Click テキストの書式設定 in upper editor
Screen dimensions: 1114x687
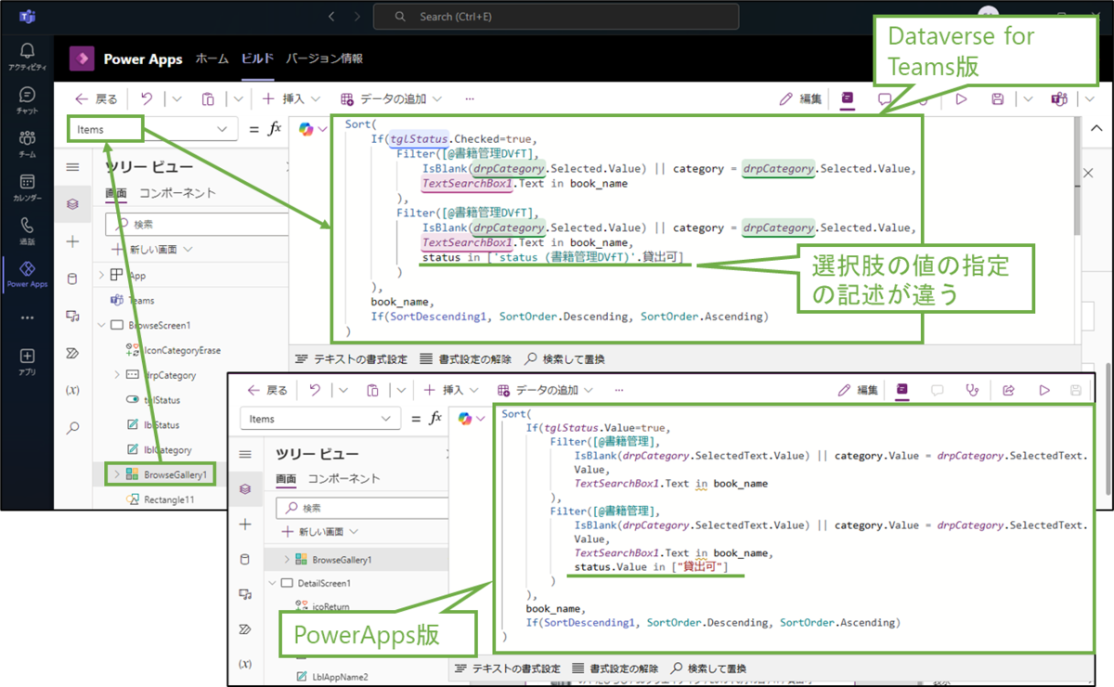(351, 358)
